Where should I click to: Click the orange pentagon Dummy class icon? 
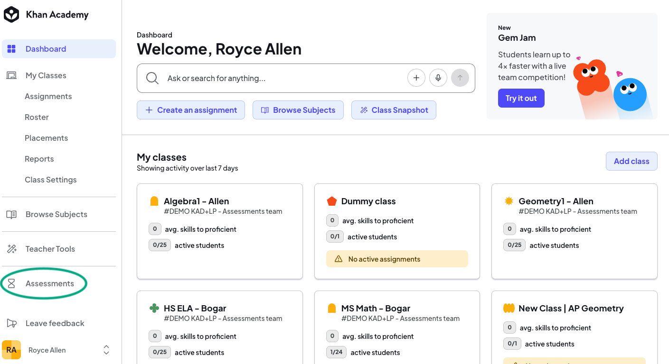[x=332, y=201]
